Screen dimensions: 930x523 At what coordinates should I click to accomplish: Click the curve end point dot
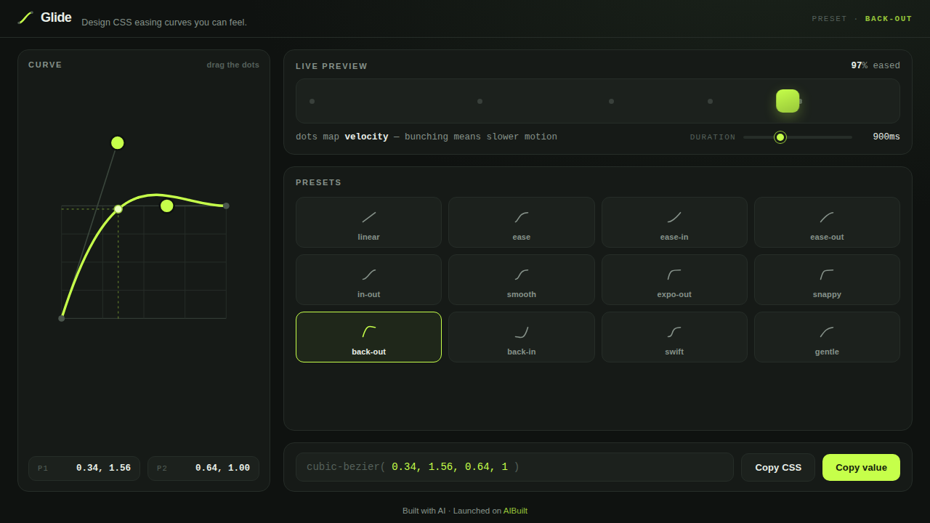[x=226, y=206]
